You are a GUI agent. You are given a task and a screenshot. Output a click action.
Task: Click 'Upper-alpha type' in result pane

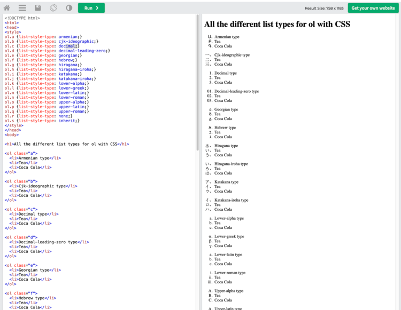click(229, 291)
